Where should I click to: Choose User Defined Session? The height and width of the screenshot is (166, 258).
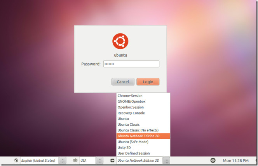[x=143, y=153]
